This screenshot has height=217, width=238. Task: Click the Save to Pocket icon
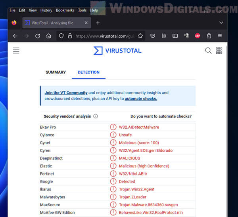(x=153, y=36)
